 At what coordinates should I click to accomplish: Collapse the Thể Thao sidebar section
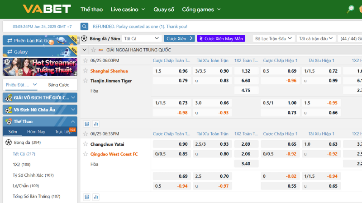[x=40, y=121]
